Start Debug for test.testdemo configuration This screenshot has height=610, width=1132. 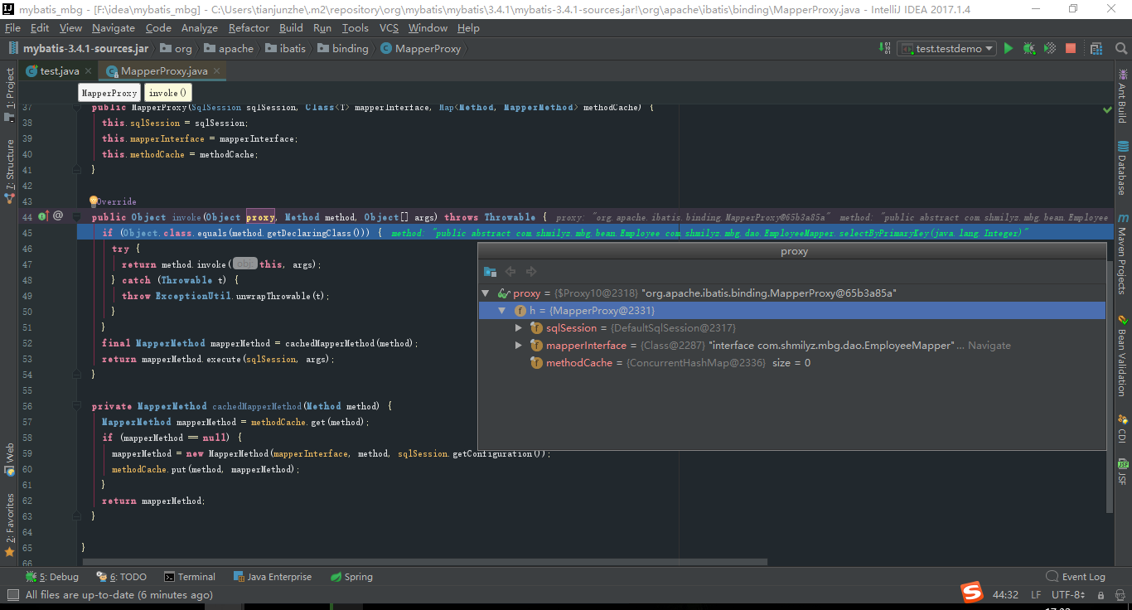pyautogui.click(x=1028, y=48)
